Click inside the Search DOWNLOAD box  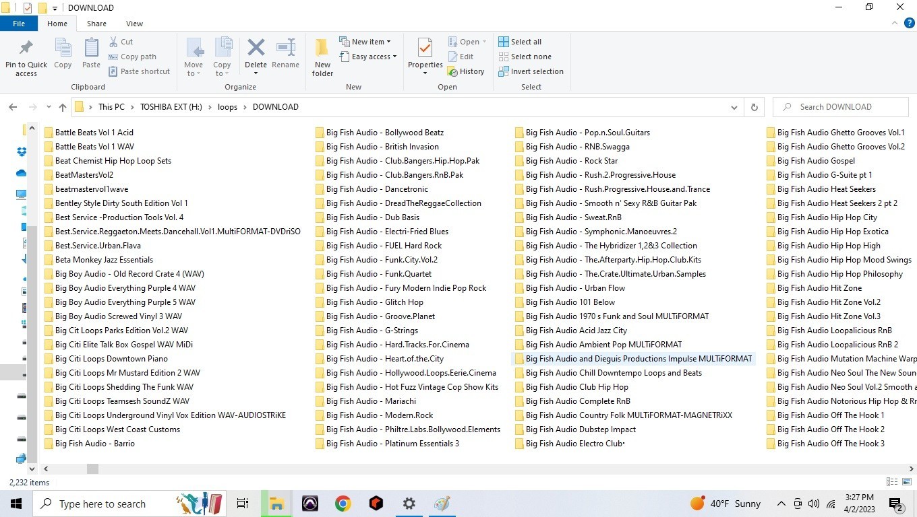click(x=841, y=107)
